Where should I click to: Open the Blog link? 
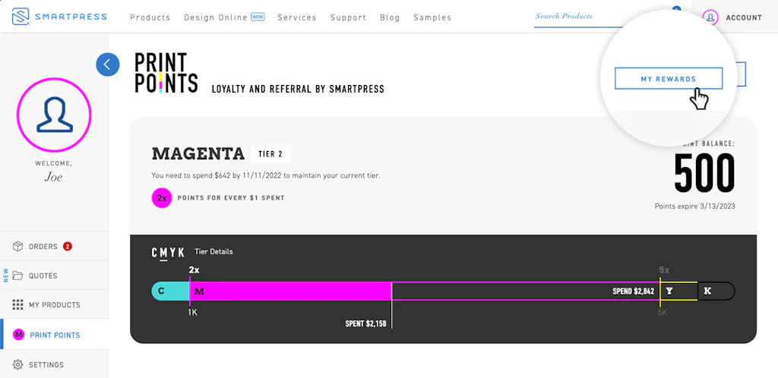tap(390, 17)
